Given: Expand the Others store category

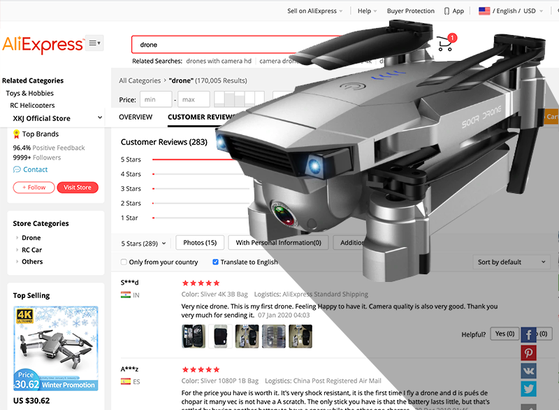Looking at the screenshot, I should click(x=32, y=262).
